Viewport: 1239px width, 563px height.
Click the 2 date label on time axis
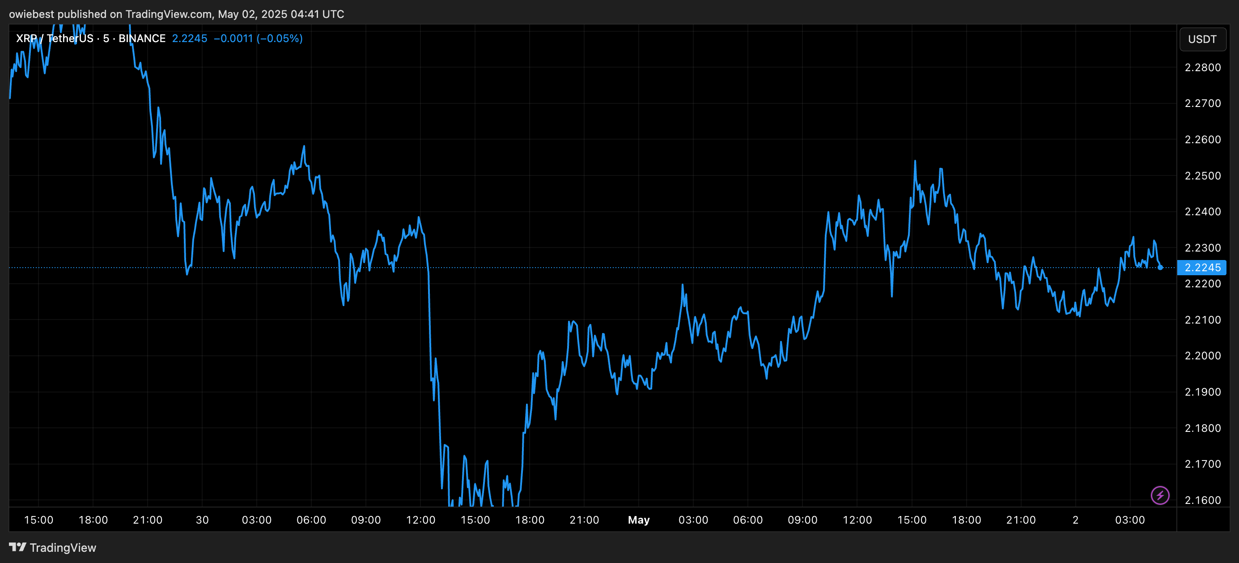pyautogui.click(x=1075, y=520)
